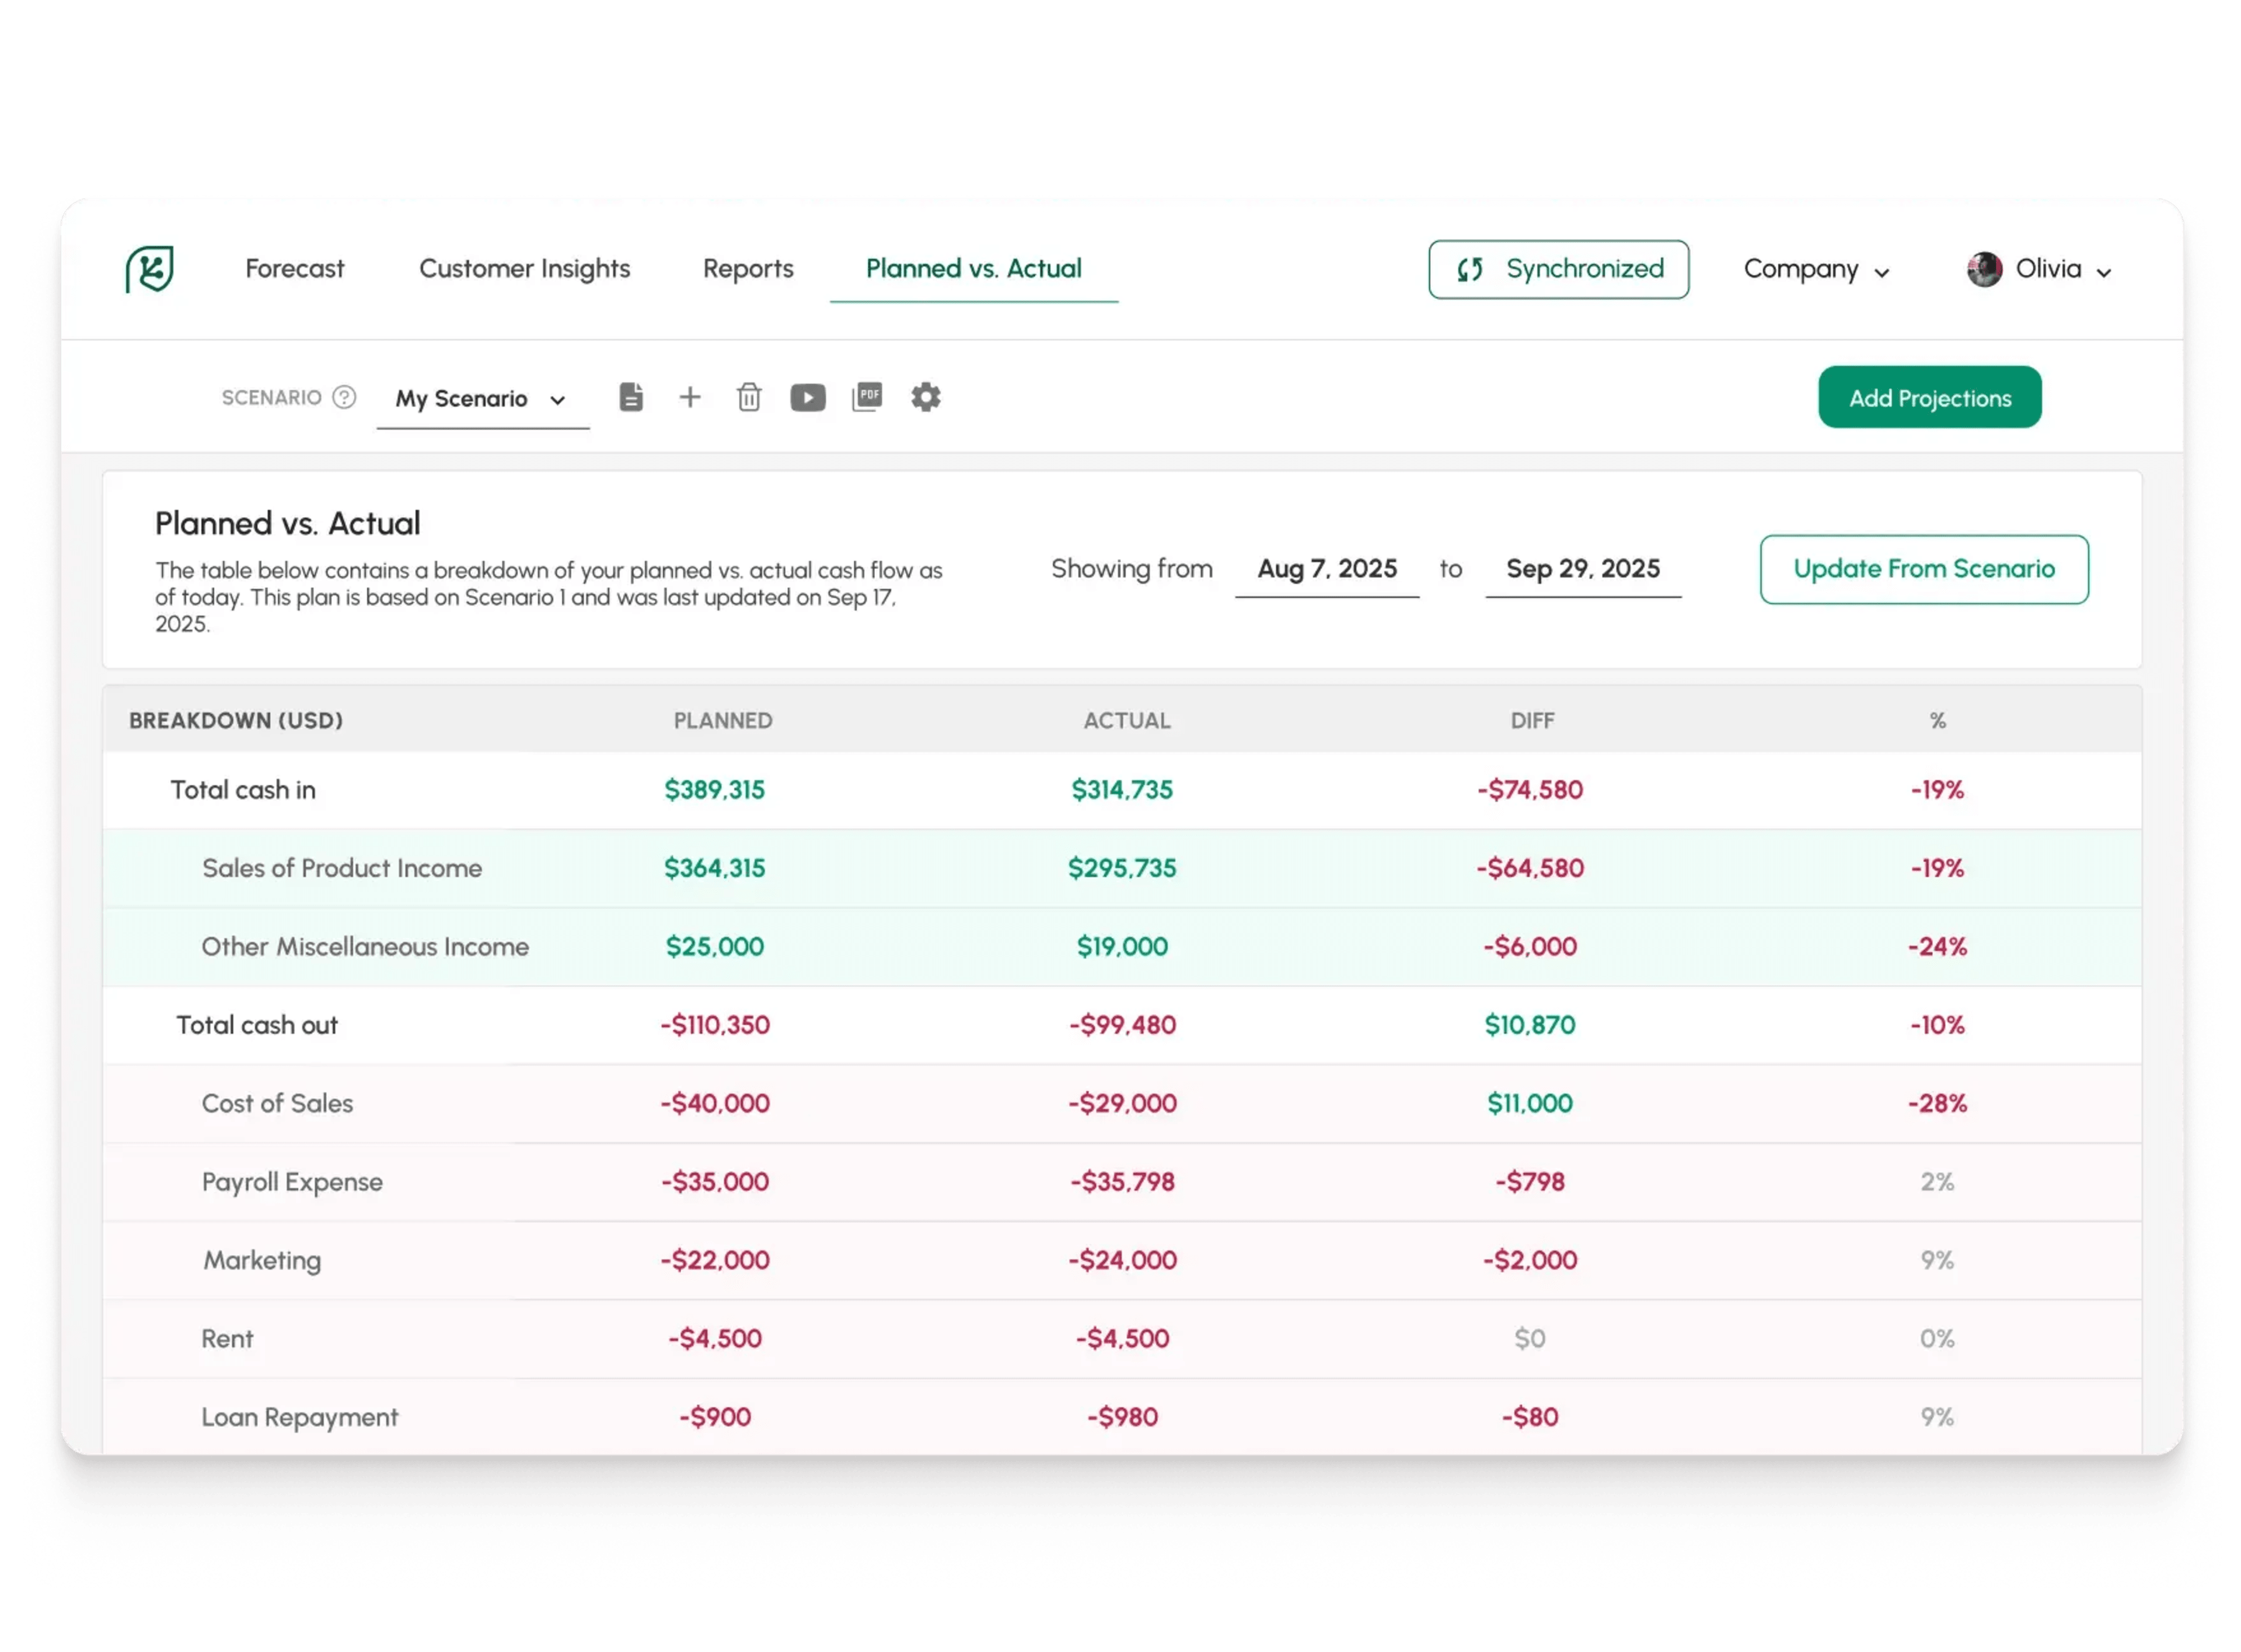Screen dimensions: 2241x1652
Task: Click the Cost of Sales row label
Action: (278, 1103)
